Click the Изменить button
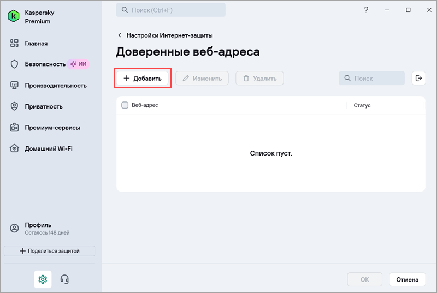The image size is (437, 293). (x=202, y=79)
